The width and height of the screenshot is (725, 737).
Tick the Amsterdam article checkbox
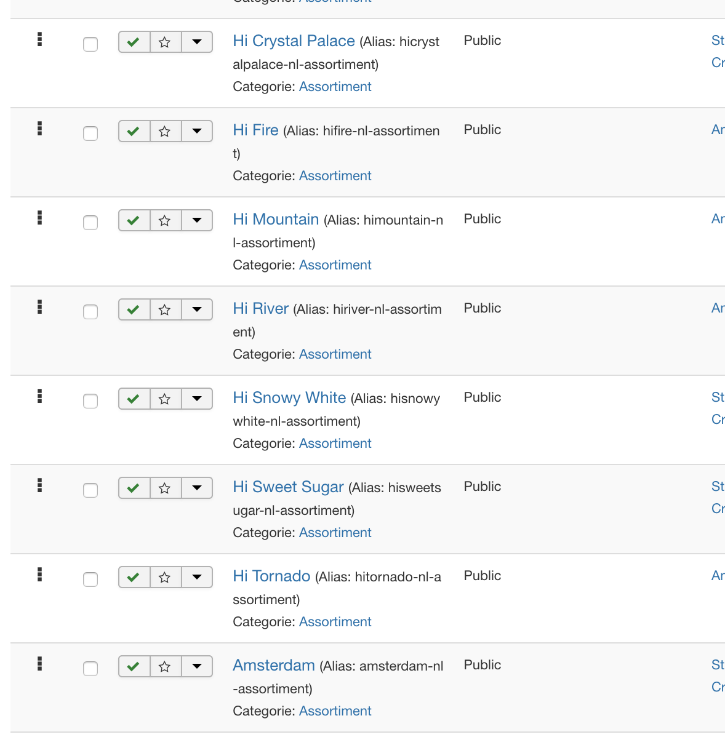(x=90, y=669)
